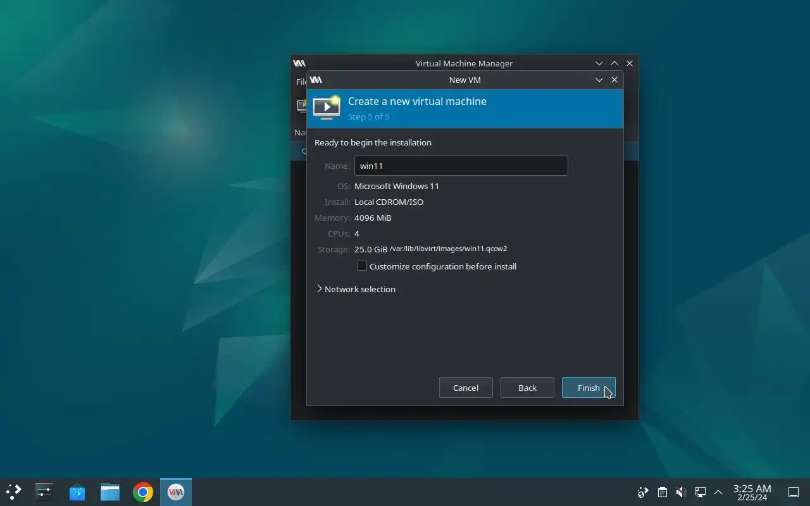Go back with the Back button

[x=527, y=388]
